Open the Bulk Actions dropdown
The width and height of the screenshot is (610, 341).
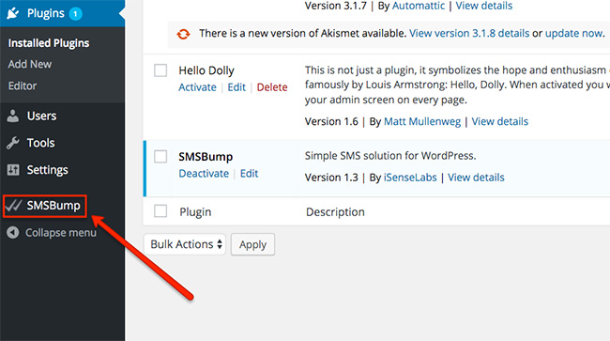185,244
